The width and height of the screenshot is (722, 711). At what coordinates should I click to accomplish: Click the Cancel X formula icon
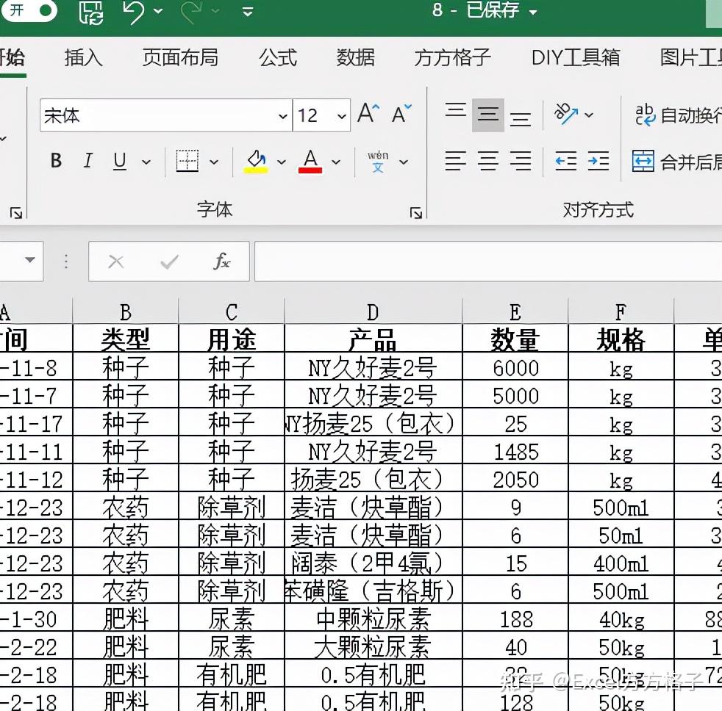pos(115,261)
